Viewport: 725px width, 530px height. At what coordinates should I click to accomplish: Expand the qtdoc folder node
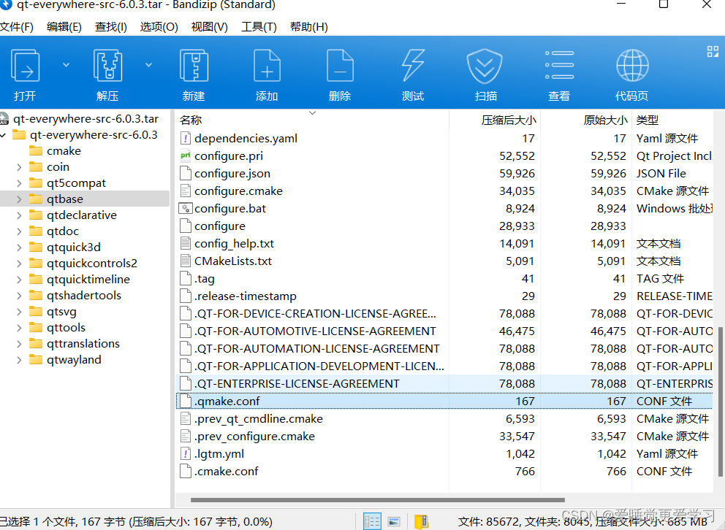(19, 231)
